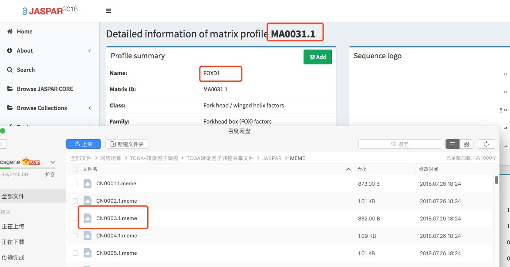510x267 pixels.
Task: Click the file icon of CN0005.1.meme
Action: coord(88,253)
